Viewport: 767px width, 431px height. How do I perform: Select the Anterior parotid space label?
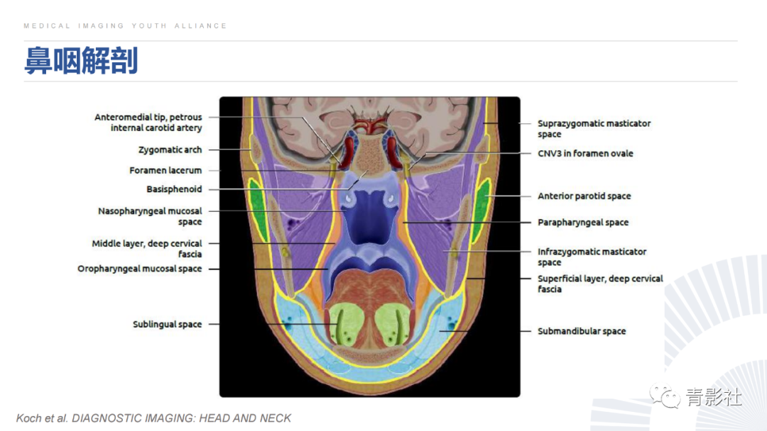click(584, 196)
